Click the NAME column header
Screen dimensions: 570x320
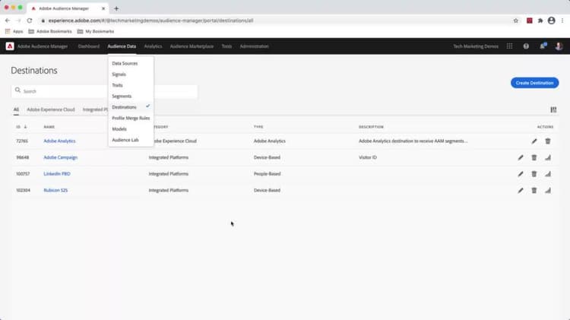[x=49, y=127]
